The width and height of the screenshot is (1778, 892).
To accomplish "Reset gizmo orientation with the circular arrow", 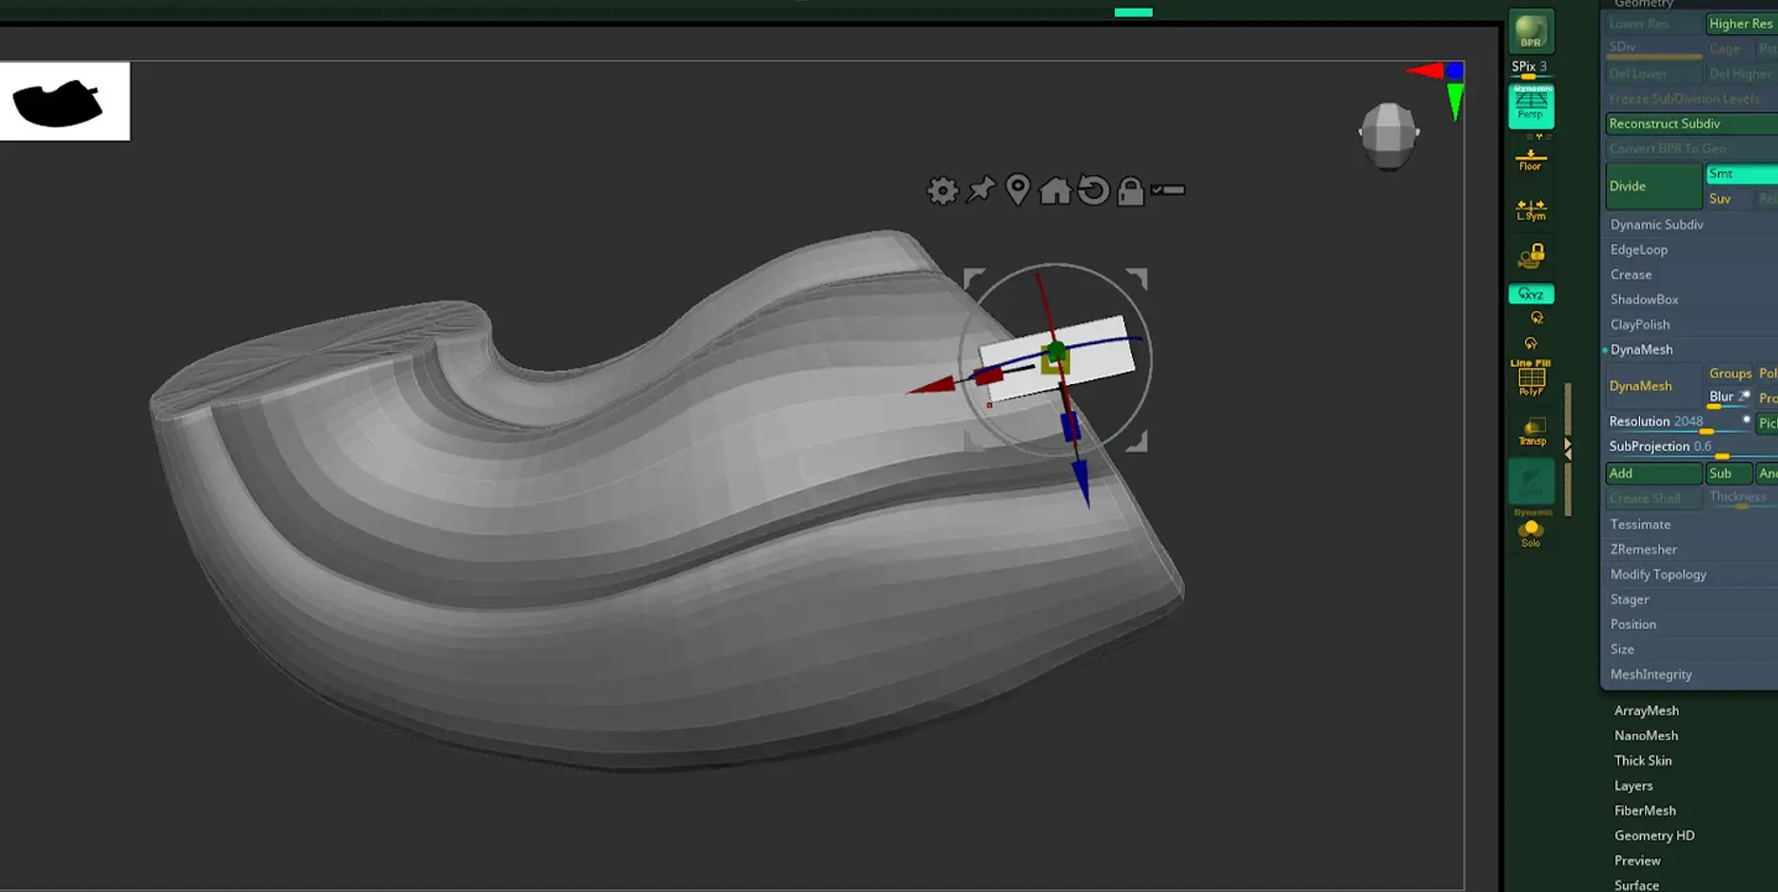I will tap(1093, 191).
